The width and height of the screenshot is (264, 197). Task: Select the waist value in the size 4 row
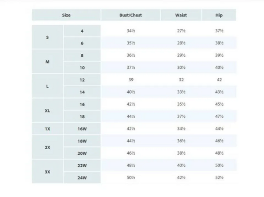pyautogui.click(x=181, y=31)
